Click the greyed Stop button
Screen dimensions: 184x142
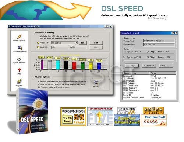(x=96, y=47)
